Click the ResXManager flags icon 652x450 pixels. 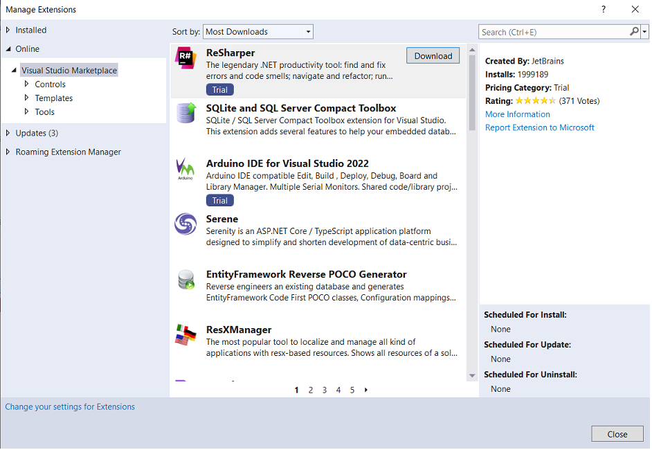coord(185,334)
